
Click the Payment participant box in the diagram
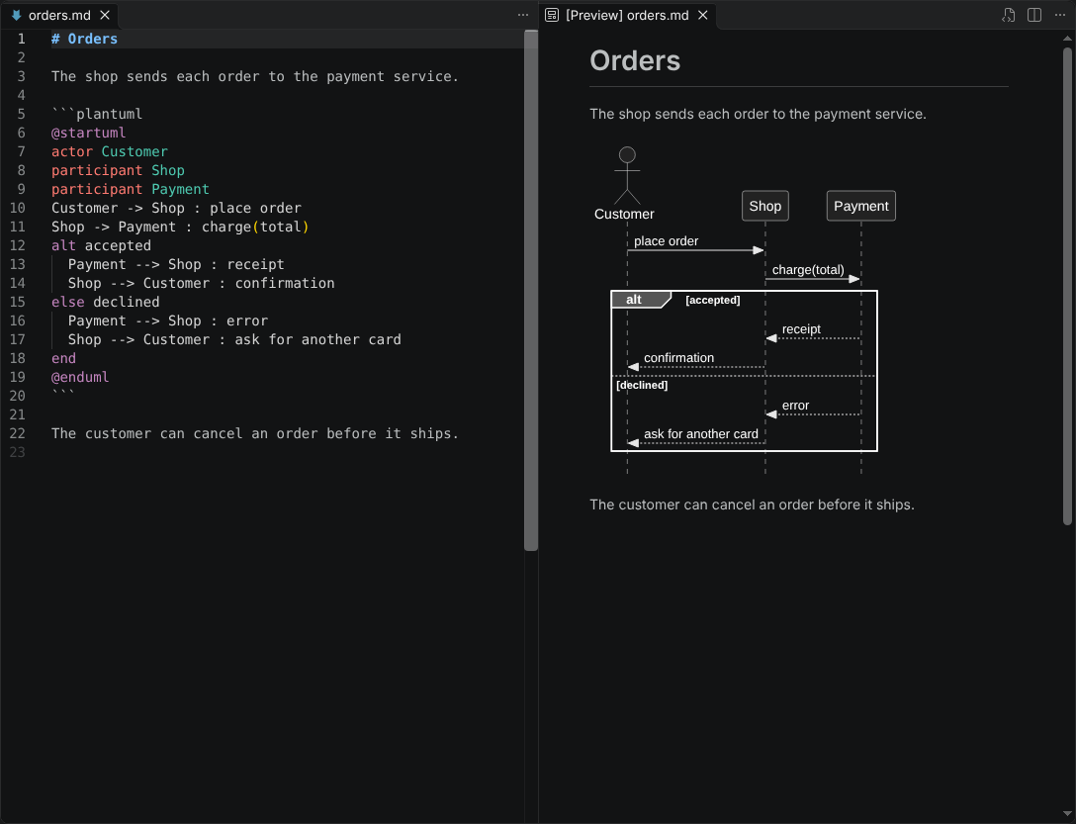pyautogui.click(x=860, y=206)
